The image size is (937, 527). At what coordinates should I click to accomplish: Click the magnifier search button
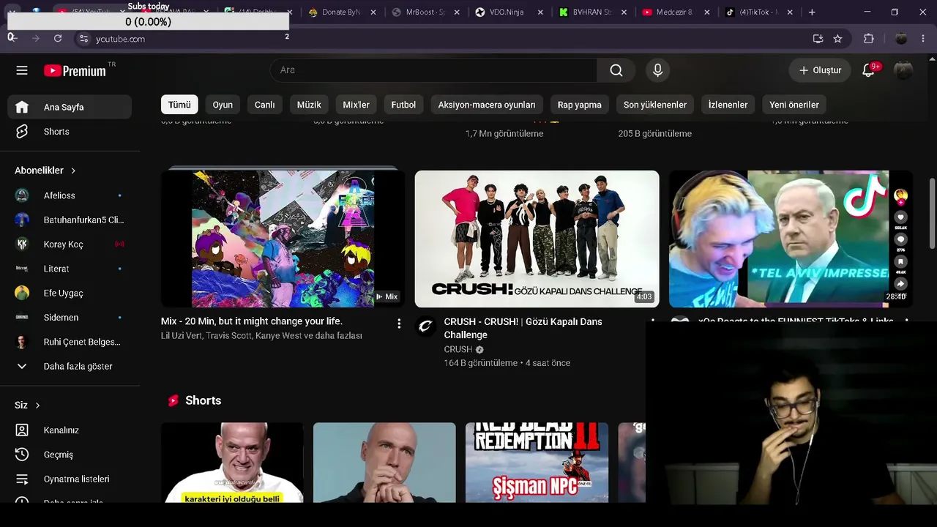[616, 70]
